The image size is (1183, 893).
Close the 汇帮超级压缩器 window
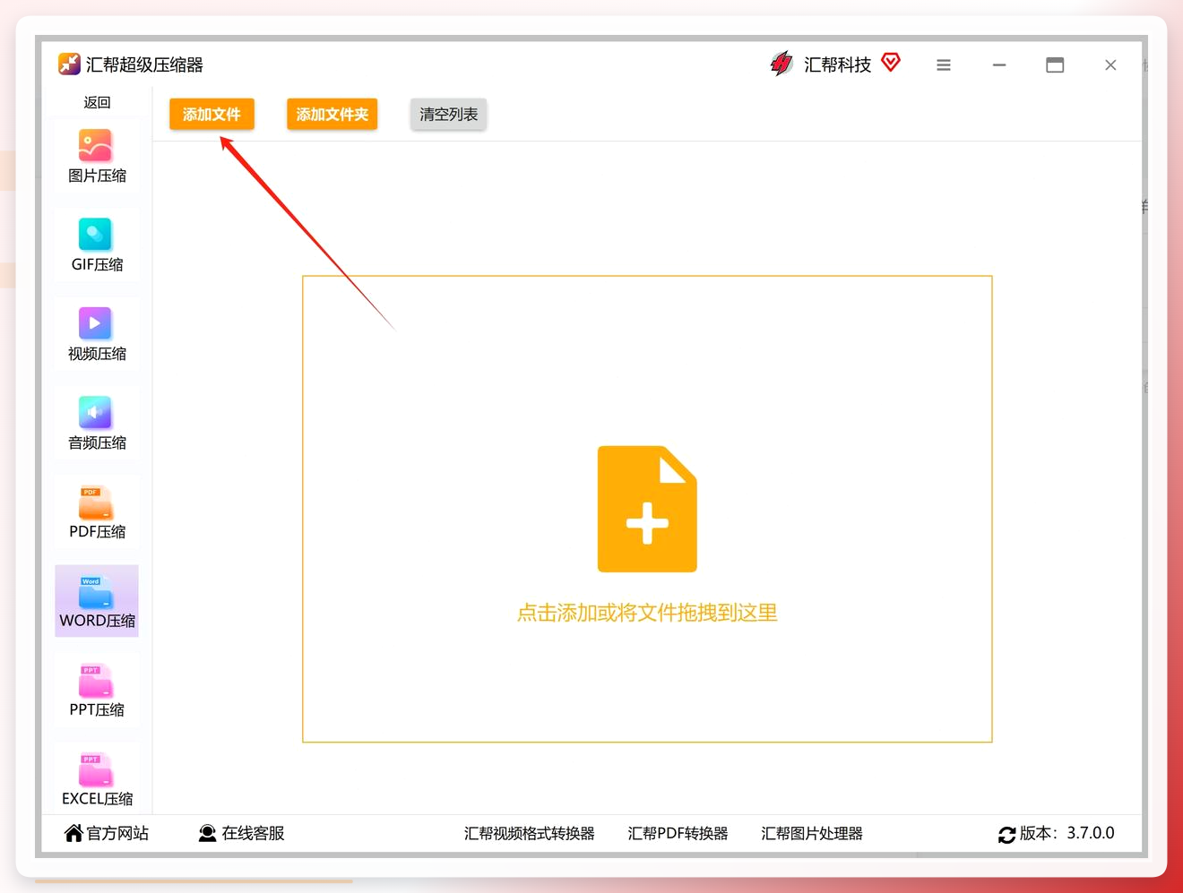[x=1110, y=64]
